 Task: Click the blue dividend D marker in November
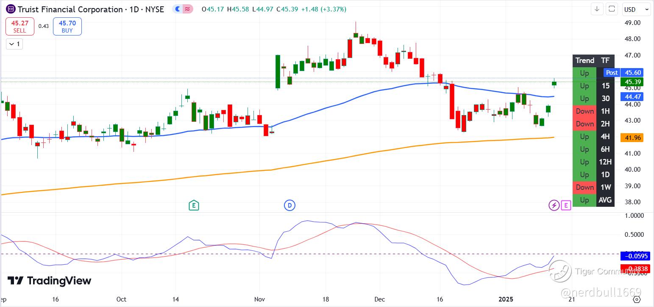pos(289,206)
